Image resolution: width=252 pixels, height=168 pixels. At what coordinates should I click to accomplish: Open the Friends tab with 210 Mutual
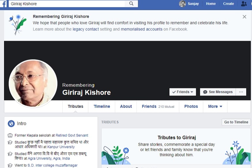tap(158, 106)
